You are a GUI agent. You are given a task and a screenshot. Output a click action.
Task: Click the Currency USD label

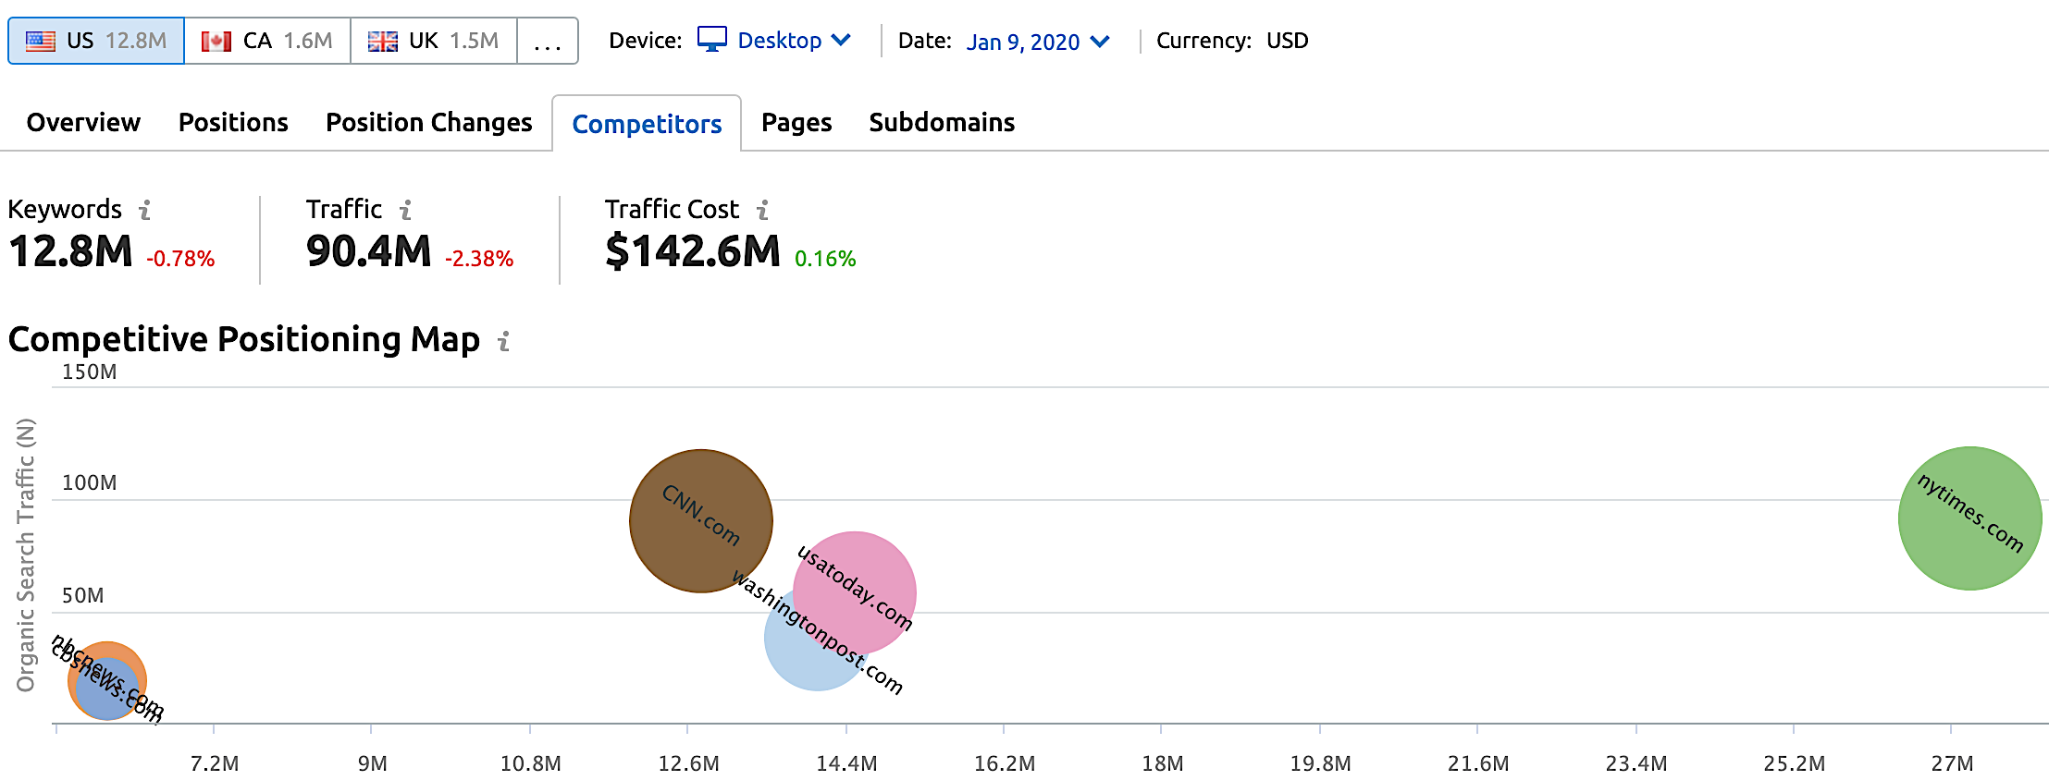coord(1232,41)
